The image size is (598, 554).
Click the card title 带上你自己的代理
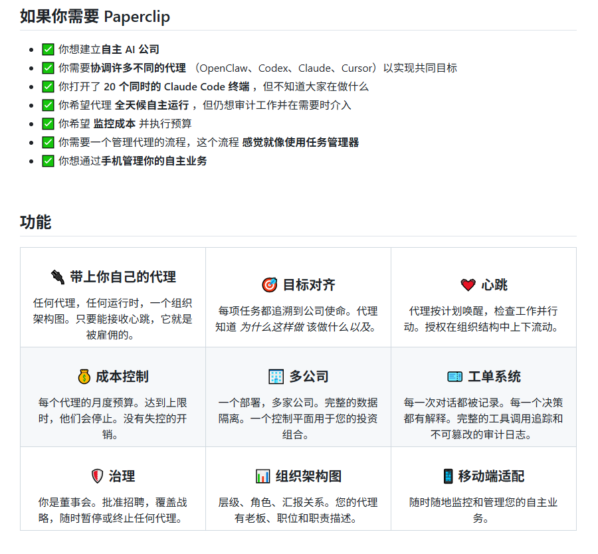click(x=123, y=277)
